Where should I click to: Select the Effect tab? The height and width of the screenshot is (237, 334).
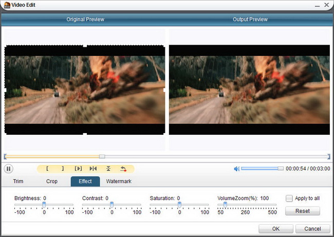pos(85,181)
